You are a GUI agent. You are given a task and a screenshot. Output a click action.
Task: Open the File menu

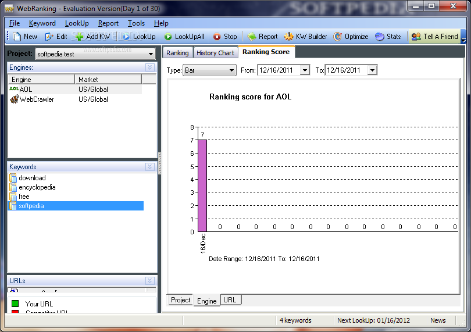click(x=15, y=23)
